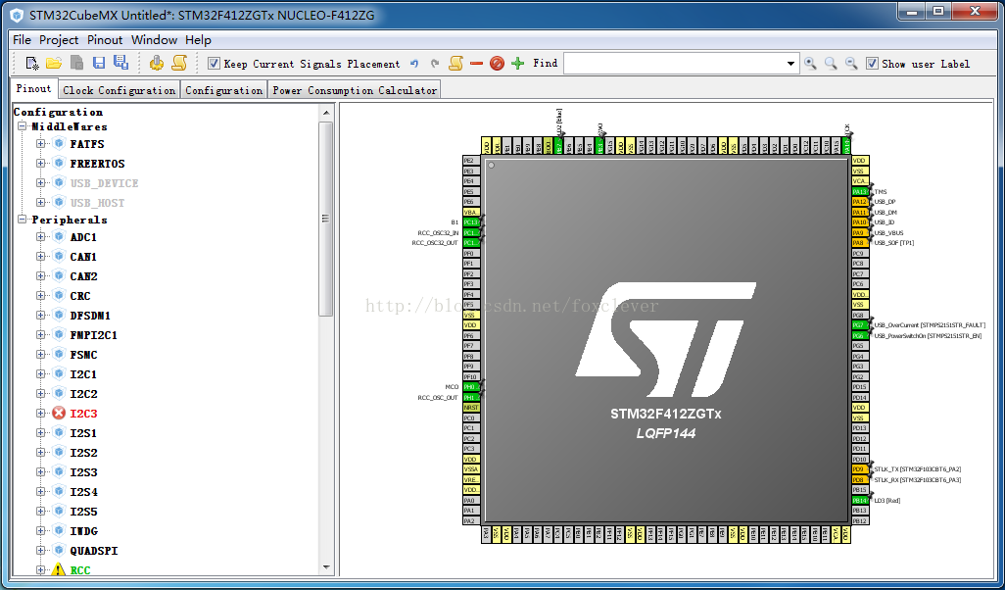Select the Pinout tab
Viewport: 1005px width, 590px height.
pyautogui.click(x=34, y=89)
